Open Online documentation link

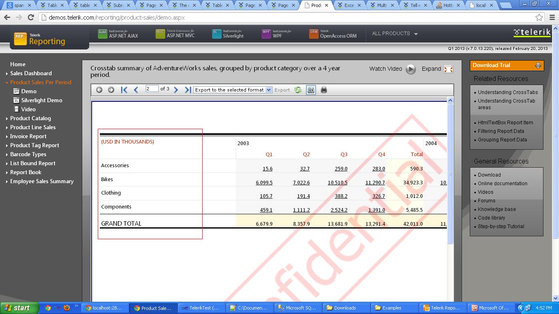pos(503,184)
